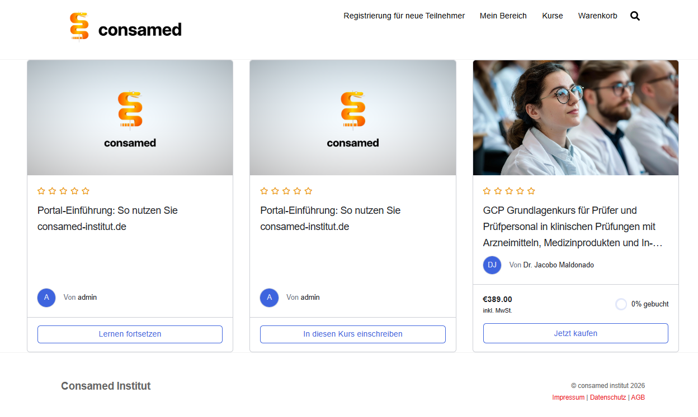
Task: Open the Impressum footer link
Action: (568, 397)
